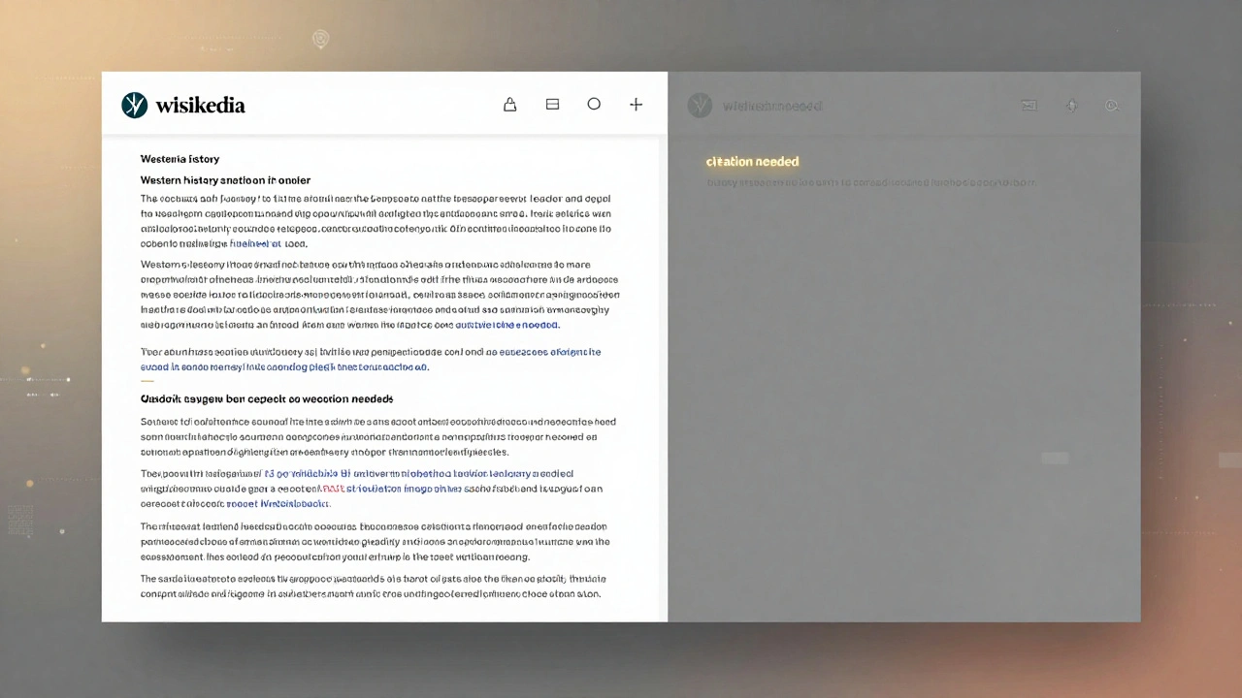Click the heading 'Western history anatioon in onoler'
Image resolution: width=1242 pixels, height=698 pixels.
[225, 180]
